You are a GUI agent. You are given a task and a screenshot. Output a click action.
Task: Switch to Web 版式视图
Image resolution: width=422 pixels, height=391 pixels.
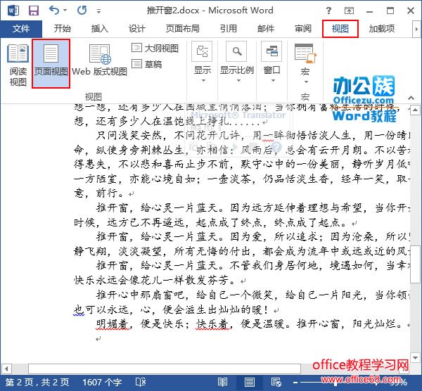point(99,60)
